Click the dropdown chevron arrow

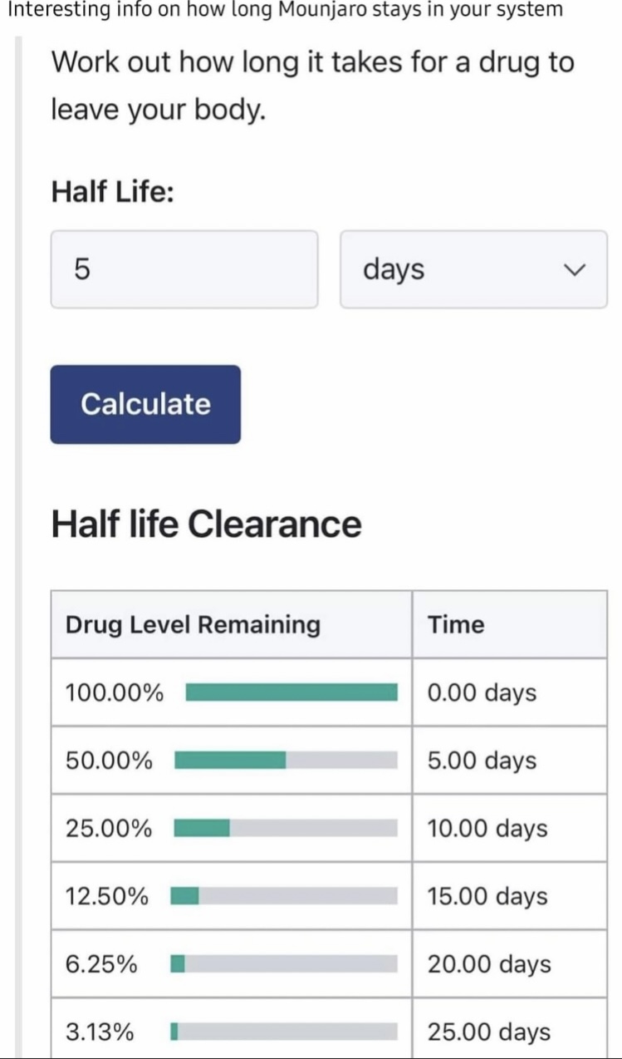tap(574, 270)
